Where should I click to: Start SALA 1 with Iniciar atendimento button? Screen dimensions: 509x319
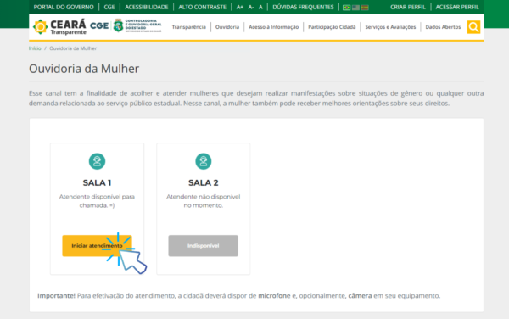click(x=97, y=246)
